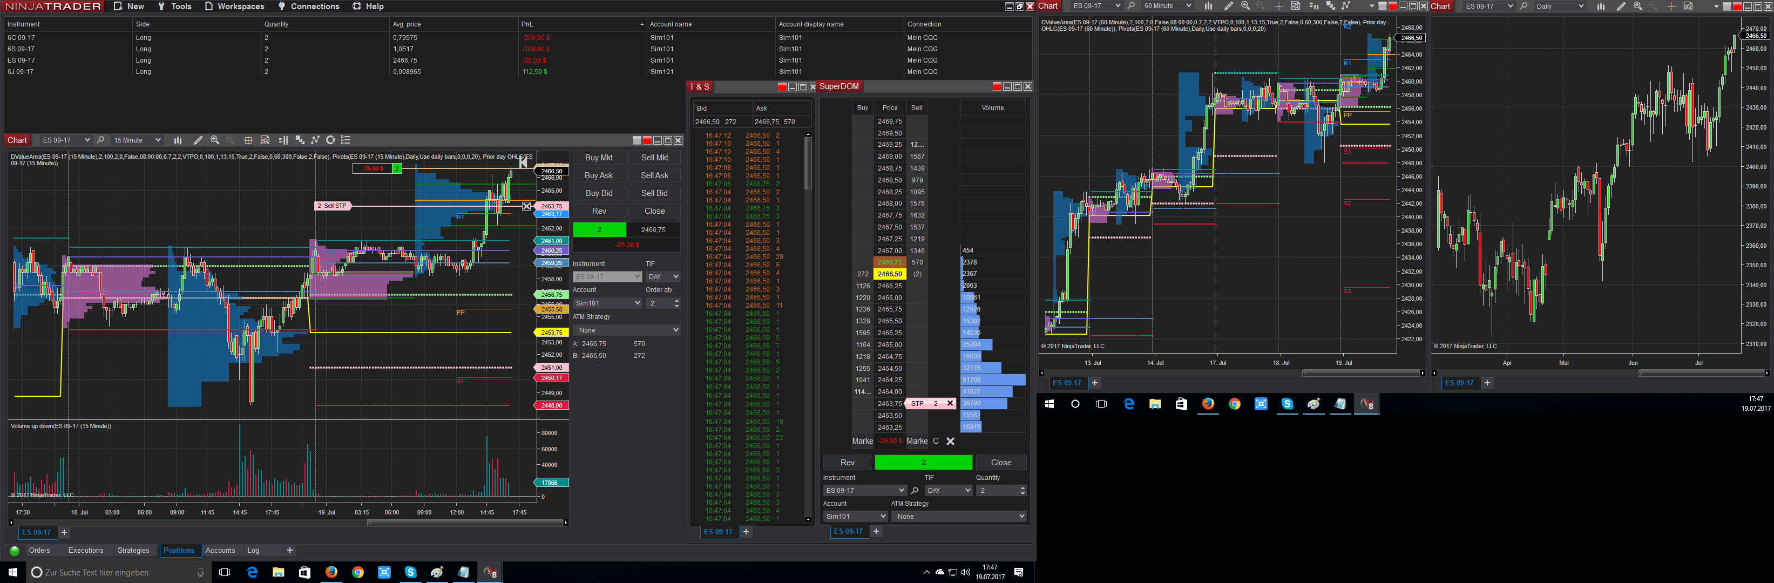
Task: Open Skype from the Windows taskbar
Action: point(410,573)
